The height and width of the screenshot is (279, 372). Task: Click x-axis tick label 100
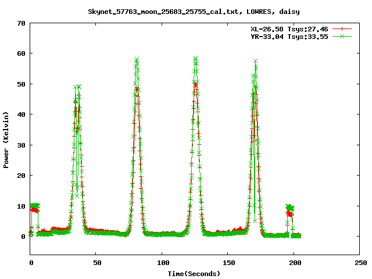coord(163,263)
